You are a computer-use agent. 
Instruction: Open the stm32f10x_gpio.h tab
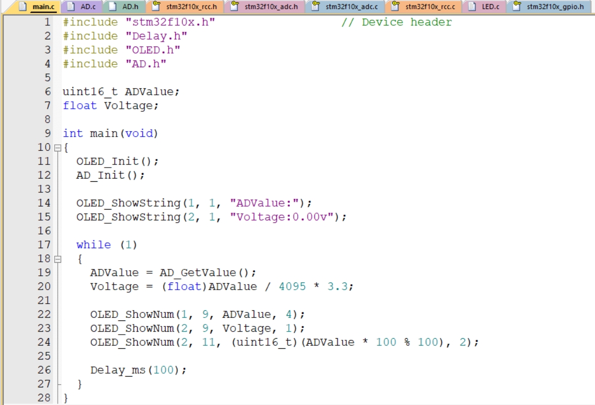coord(549,7)
